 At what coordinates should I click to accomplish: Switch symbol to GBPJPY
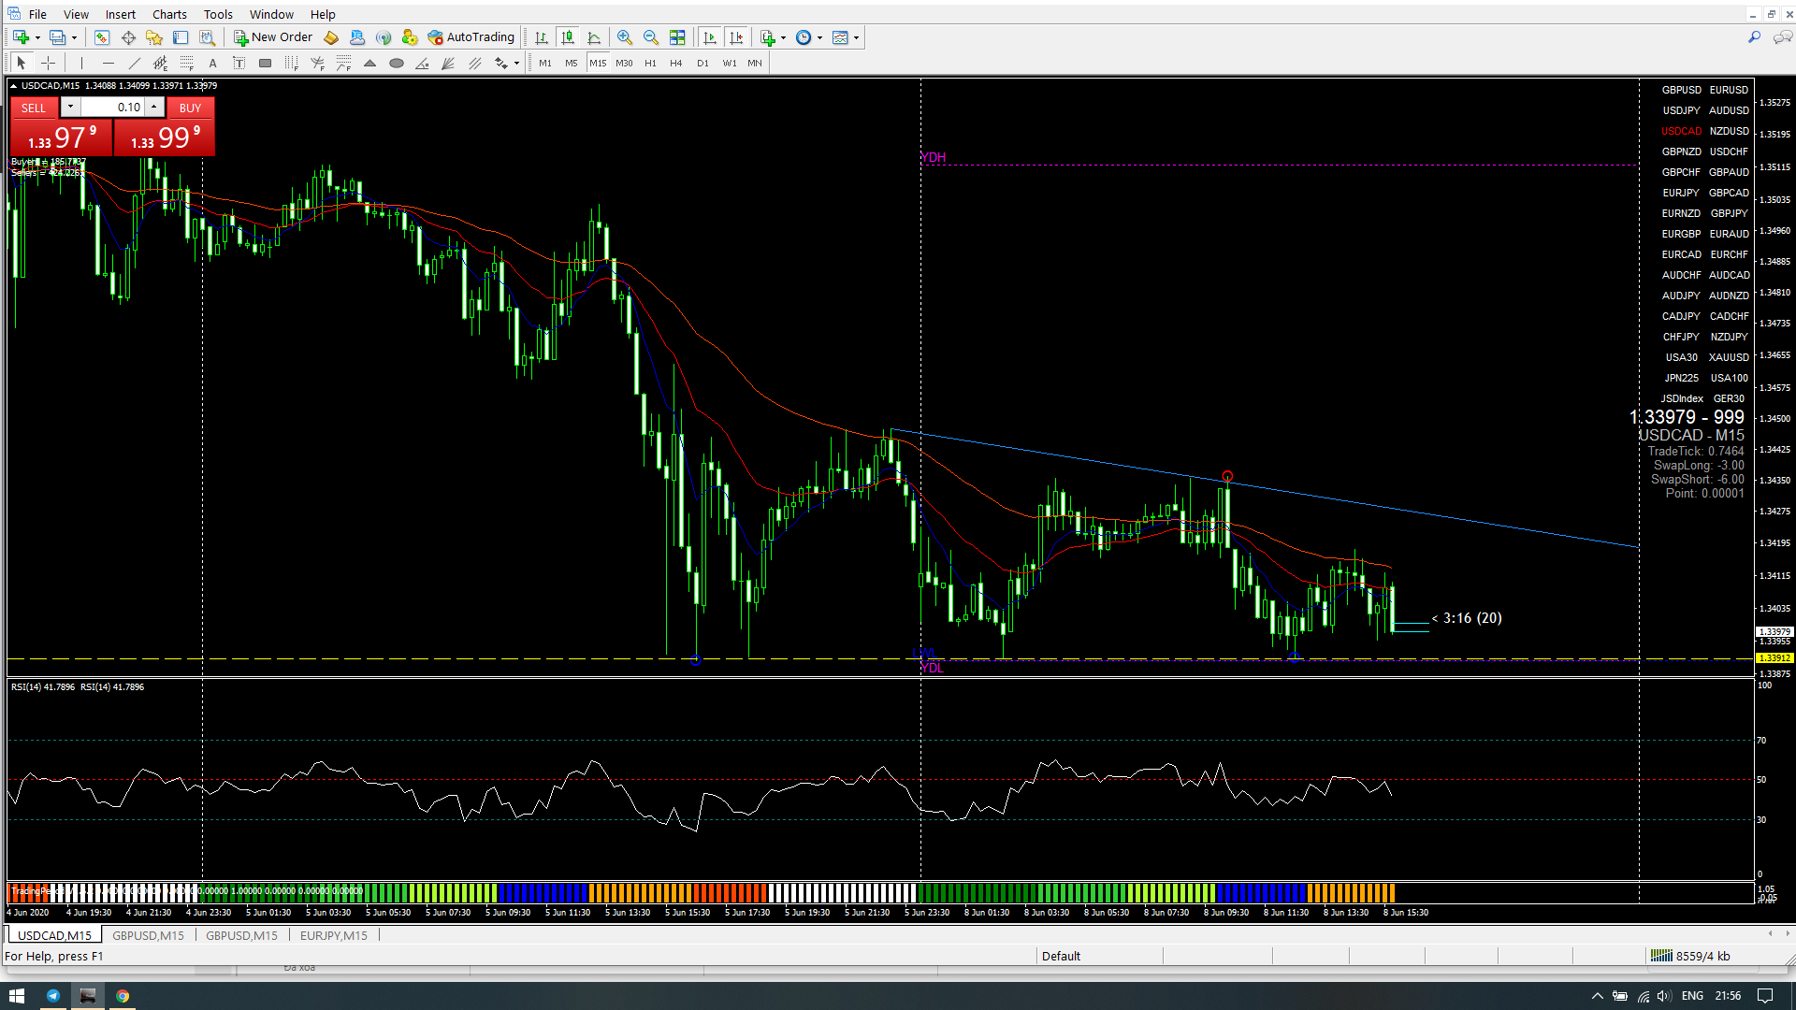coord(1729,213)
